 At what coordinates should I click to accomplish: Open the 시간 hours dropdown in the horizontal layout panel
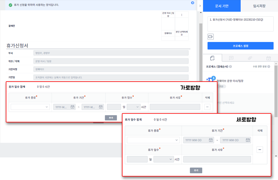[x=134, y=107]
